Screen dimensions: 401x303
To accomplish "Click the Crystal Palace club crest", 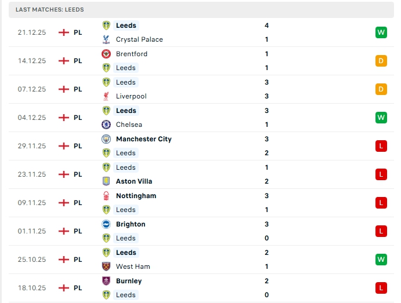I will [106, 39].
